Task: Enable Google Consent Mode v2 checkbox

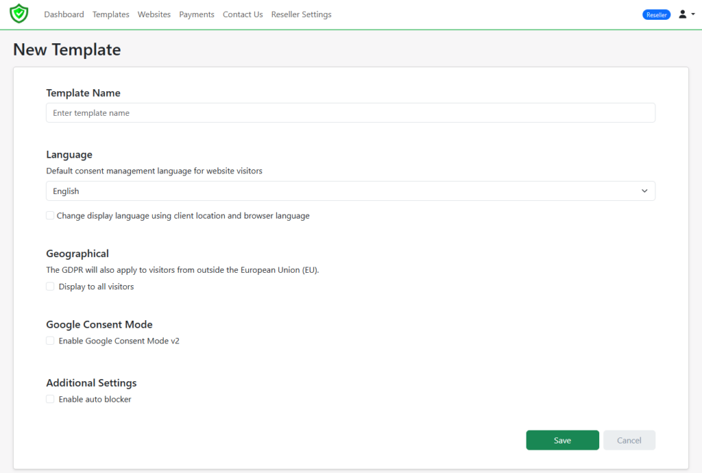Action: 50,341
